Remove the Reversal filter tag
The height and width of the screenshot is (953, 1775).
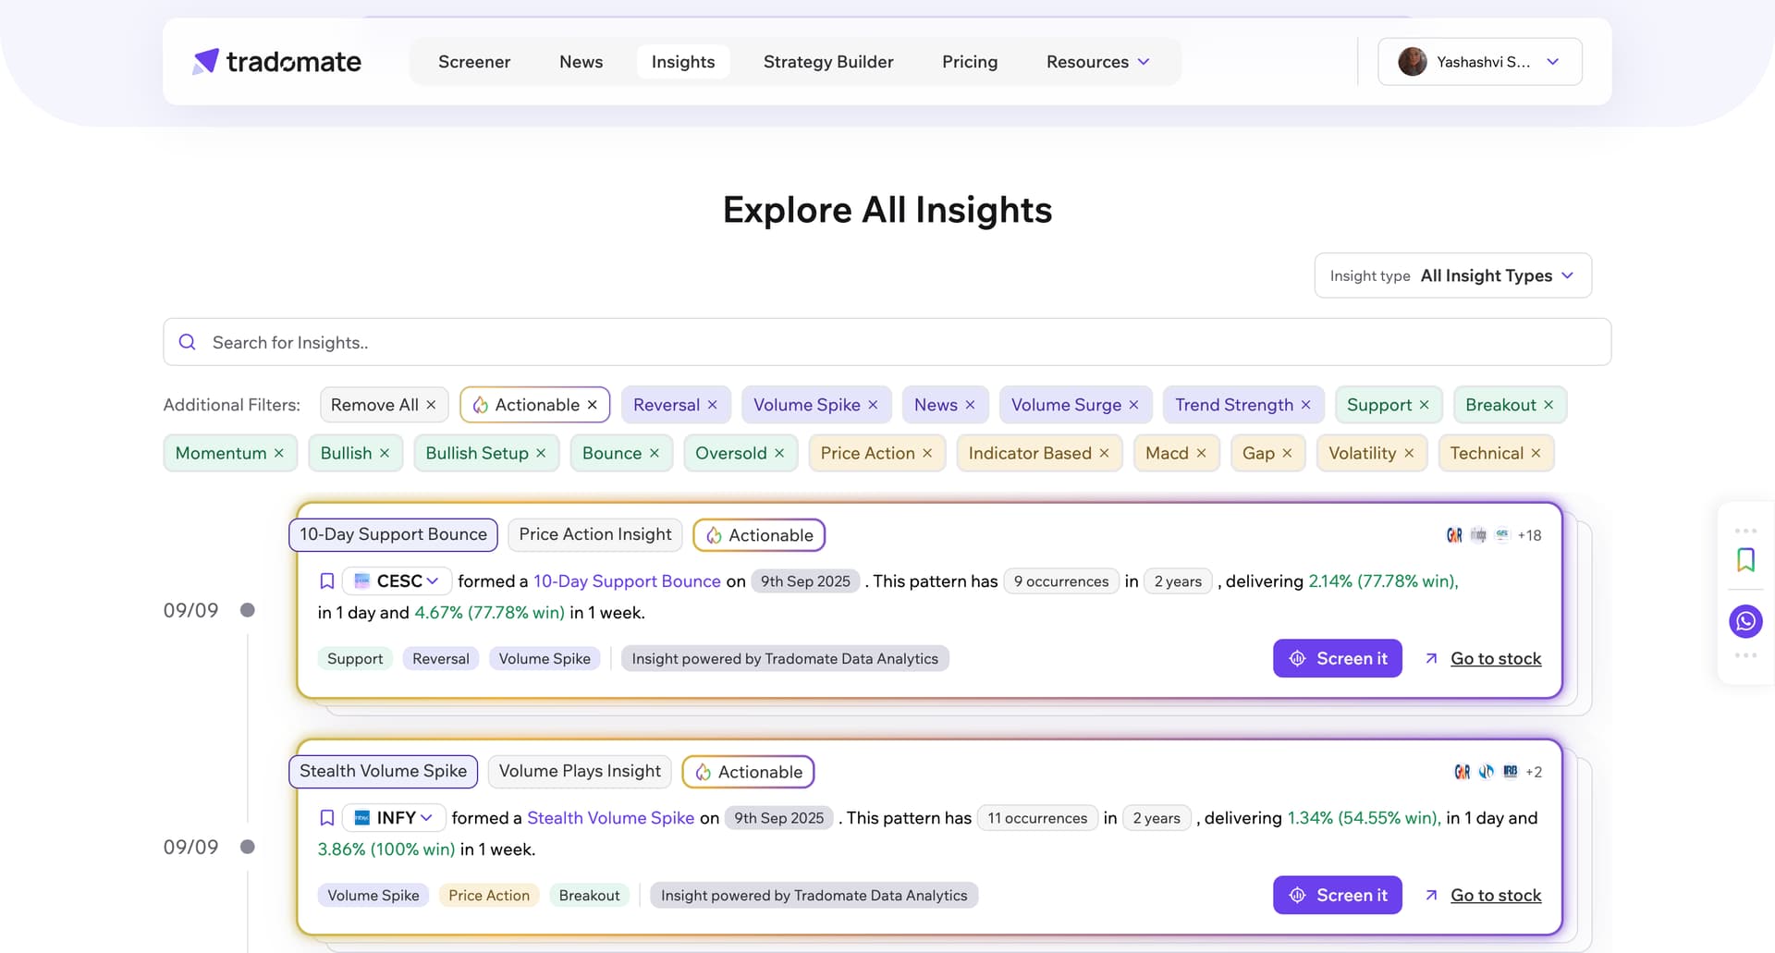point(713,405)
